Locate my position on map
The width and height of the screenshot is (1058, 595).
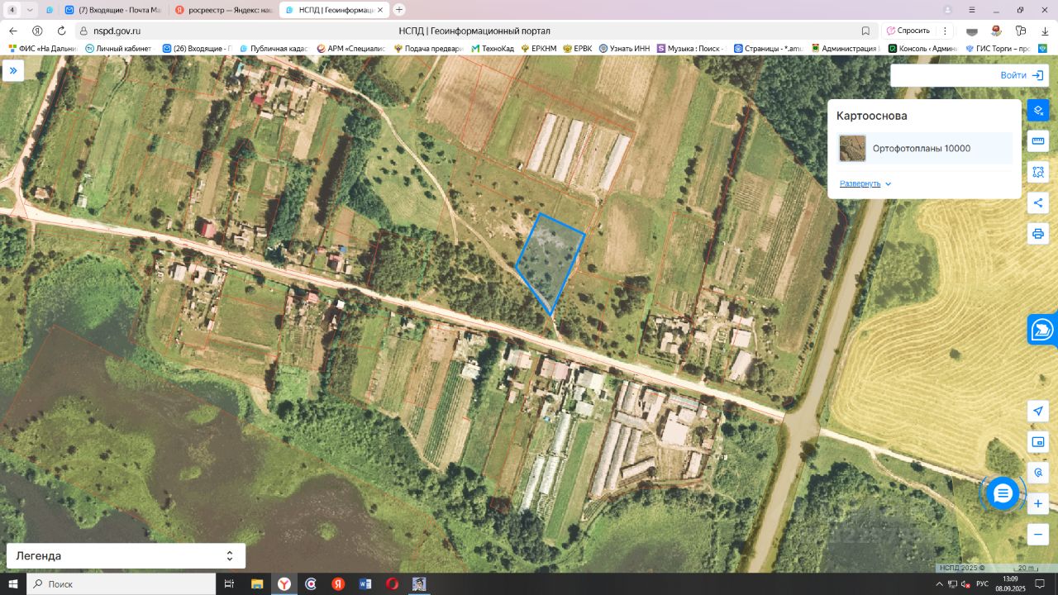coord(1038,412)
